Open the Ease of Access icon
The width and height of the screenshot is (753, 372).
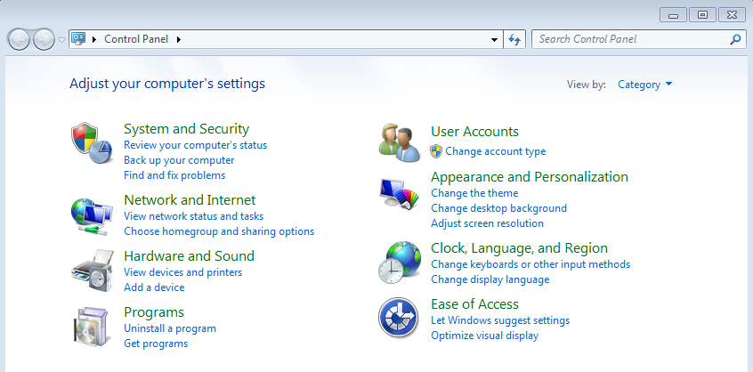[x=398, y=318]
